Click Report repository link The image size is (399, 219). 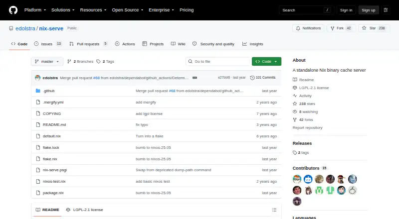(307, 127)
